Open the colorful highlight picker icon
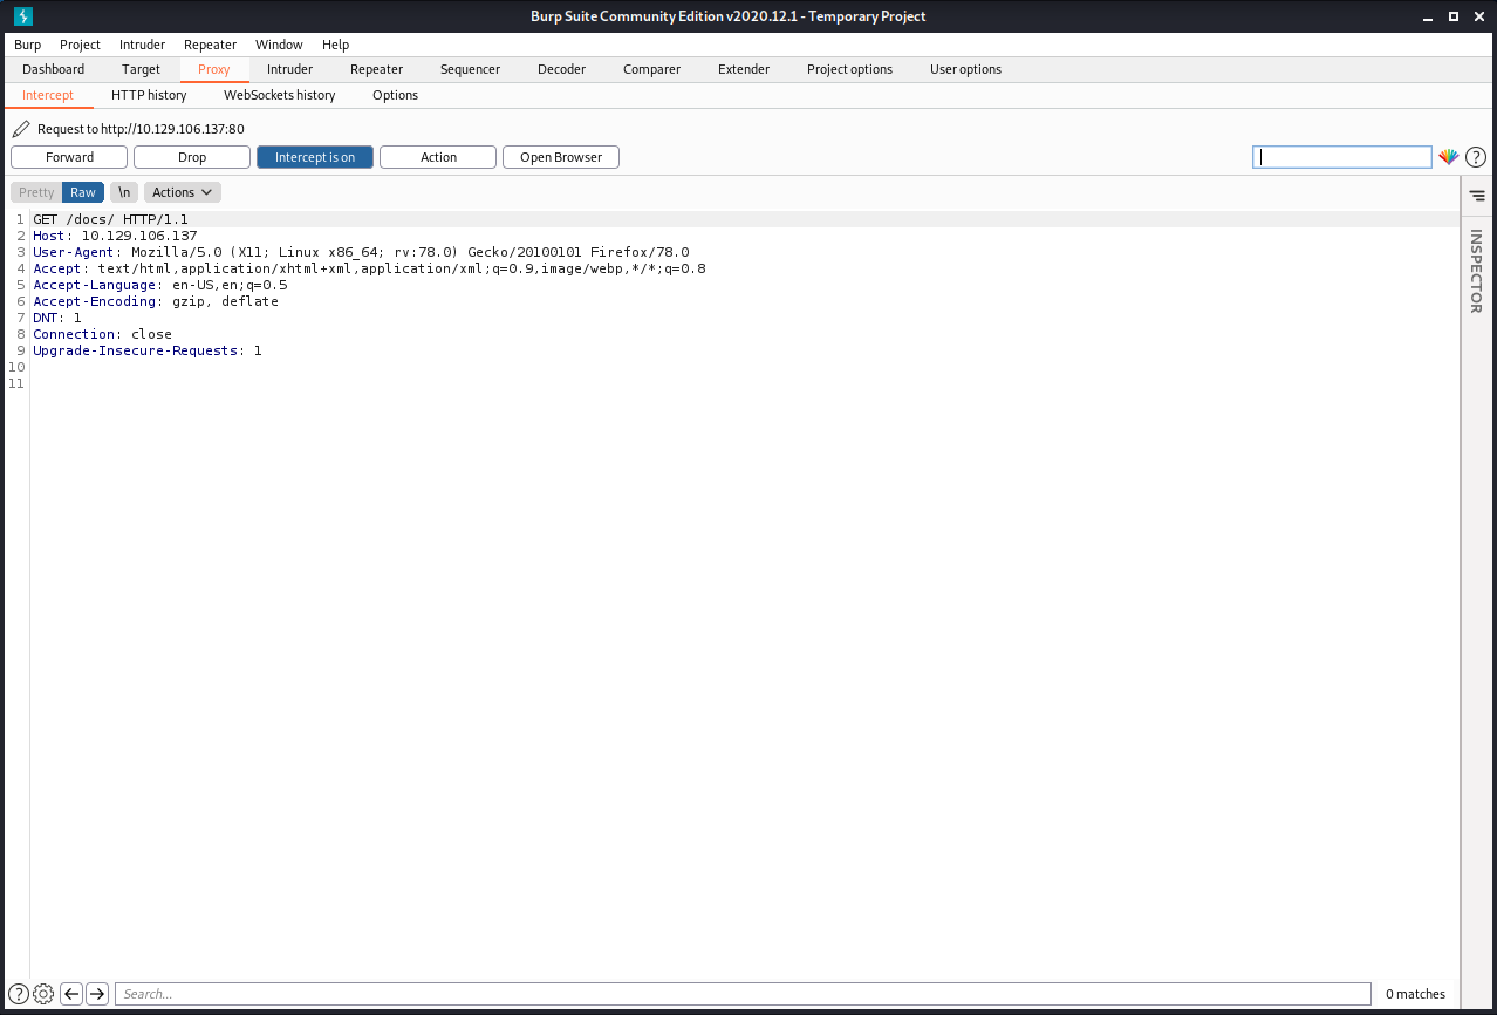 pyautogui.click(x=1449, y=157)
